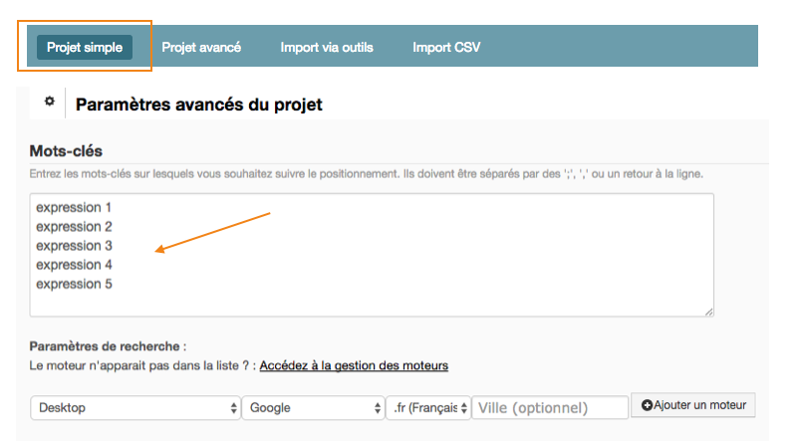This screenshot has height=441, width=802.
Task: Follow the Accédez à la gestion des moteurs link
Action: [x=354, y=366]
